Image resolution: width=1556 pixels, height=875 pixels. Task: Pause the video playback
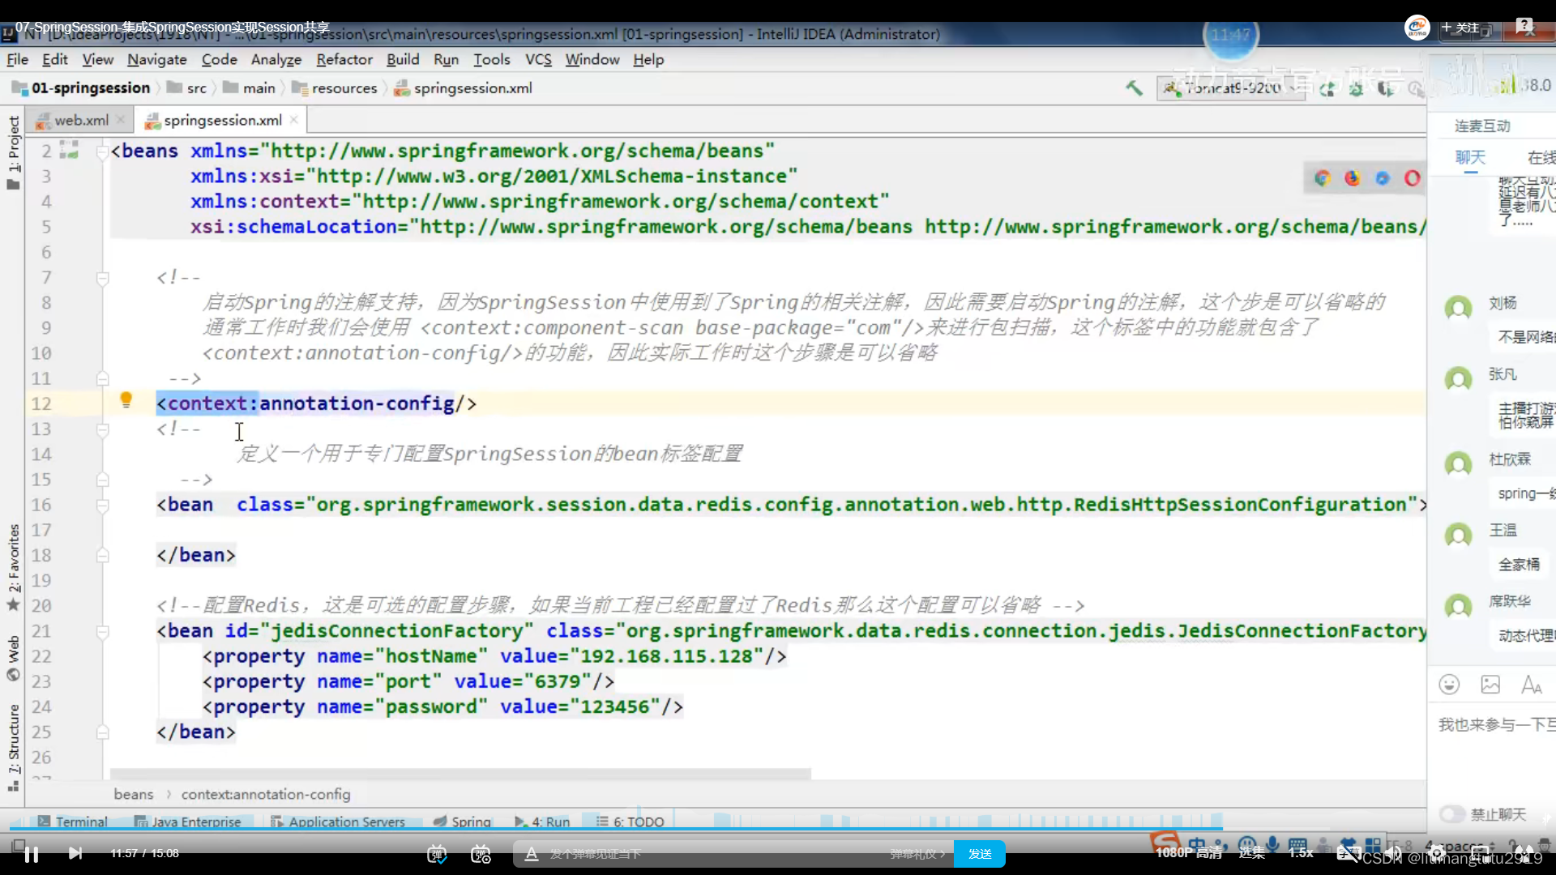pos(32,854)
